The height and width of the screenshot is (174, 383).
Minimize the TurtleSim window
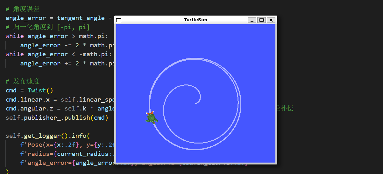(x=252, y=20)
